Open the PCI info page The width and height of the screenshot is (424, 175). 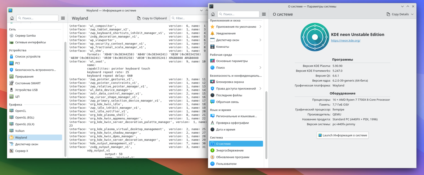pos(35,63)
